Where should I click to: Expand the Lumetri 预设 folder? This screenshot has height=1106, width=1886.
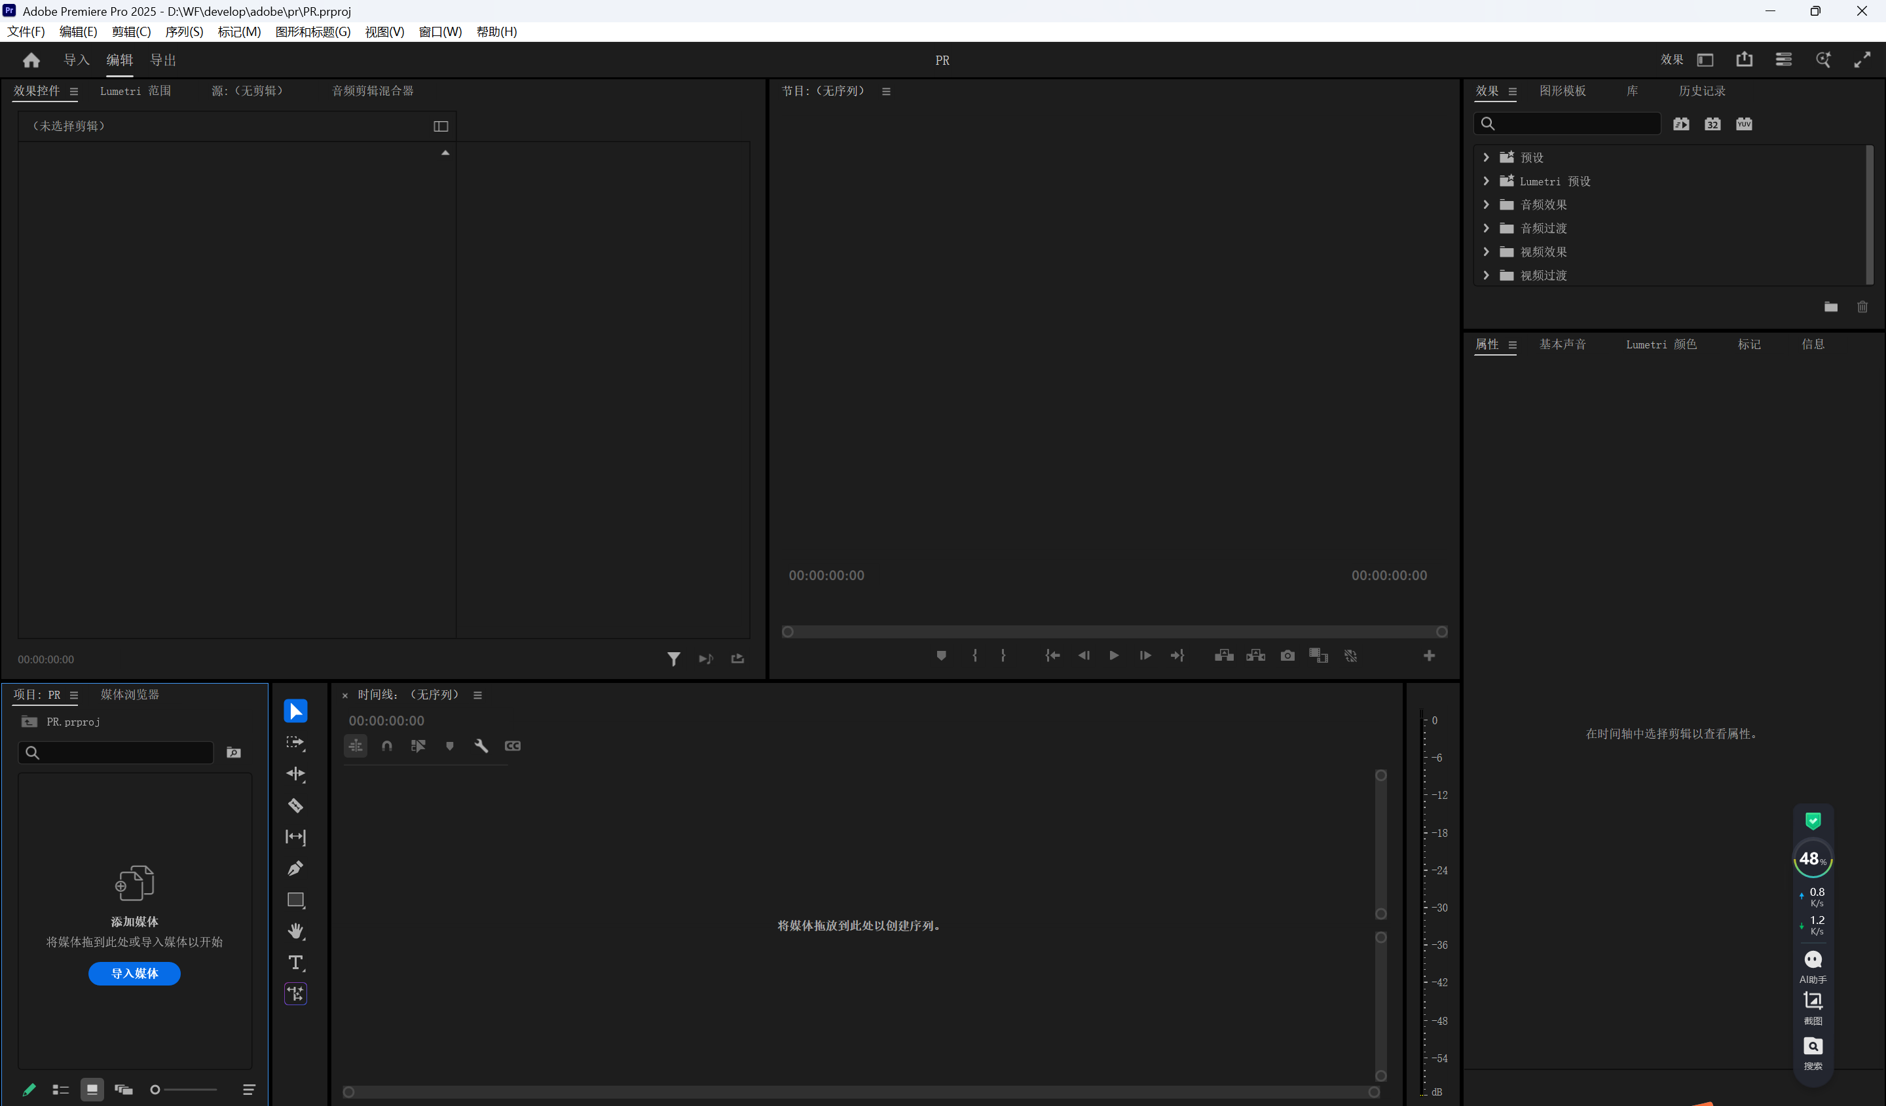pos(1487,181)
